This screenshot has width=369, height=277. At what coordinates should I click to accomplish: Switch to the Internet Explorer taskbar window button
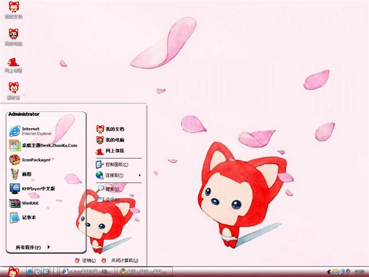(87, 272)
